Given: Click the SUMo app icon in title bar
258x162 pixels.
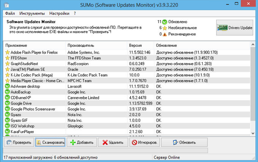Looking at the screenshot, I should click(7, 5).
